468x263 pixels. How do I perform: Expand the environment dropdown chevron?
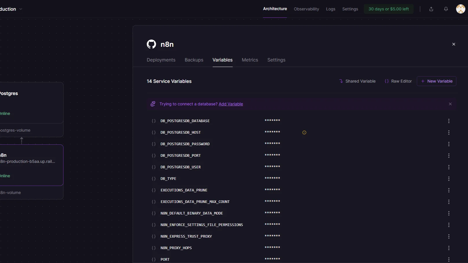(21, 9)
